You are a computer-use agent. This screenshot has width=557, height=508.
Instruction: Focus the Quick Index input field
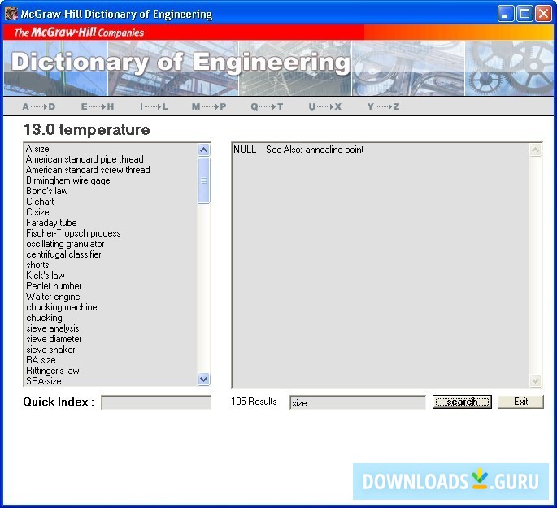(x=156, y=402)
